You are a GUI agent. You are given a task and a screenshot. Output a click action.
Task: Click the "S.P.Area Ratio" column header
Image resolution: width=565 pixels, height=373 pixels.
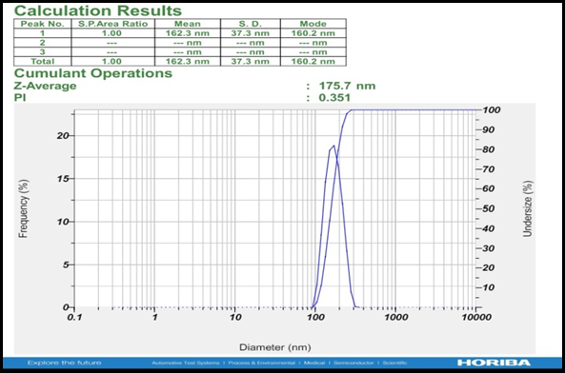(112, 24)
